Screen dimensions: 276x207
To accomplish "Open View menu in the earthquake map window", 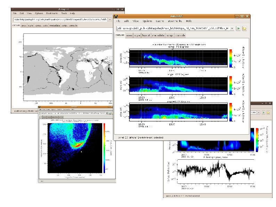I will (29, 13).
